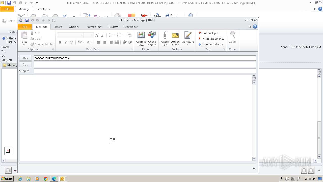Customize Quick Access Toolbar dropdown

pyautogui.click(x=55, y=20)
